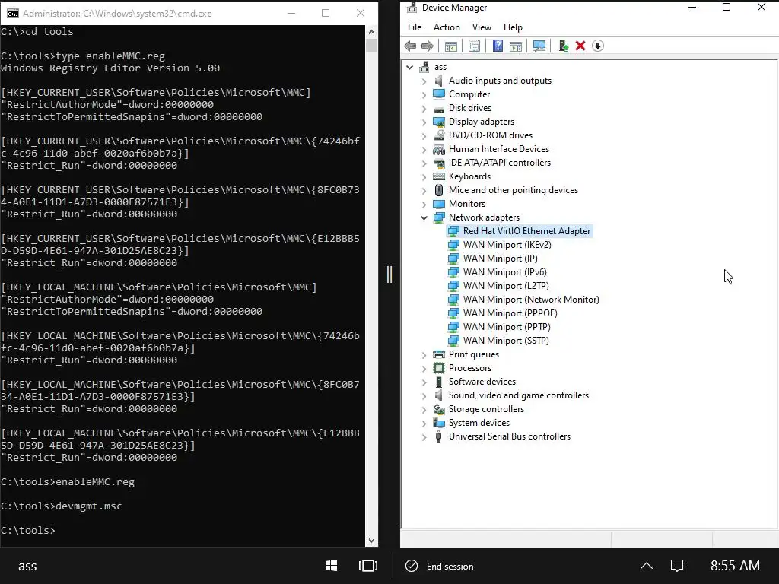Image resolution: width=779 pixels, height=584 pixels.
Task: Click the blue Help question mark icon
Action: (498, 46)
